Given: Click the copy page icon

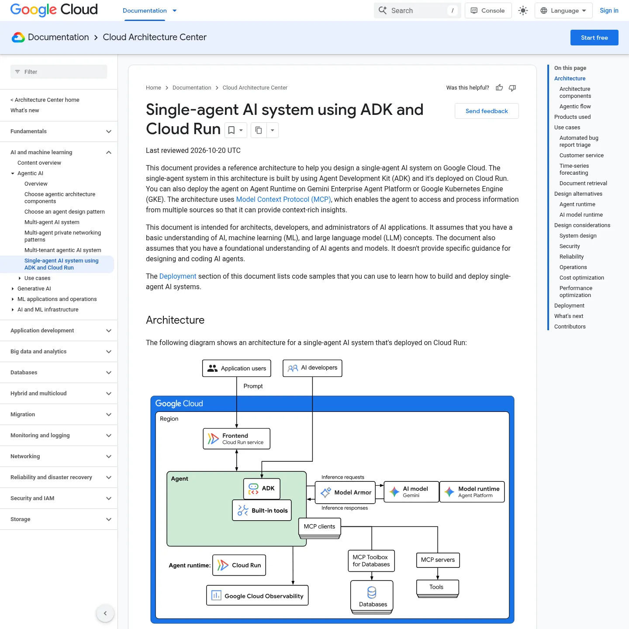Looking at the screenshot, I should click(x=259, y=130).
